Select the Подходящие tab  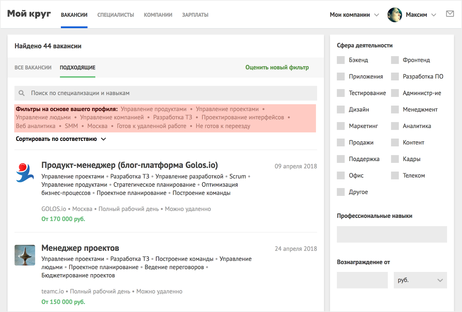pyautogui.click(x=77, y=67)
